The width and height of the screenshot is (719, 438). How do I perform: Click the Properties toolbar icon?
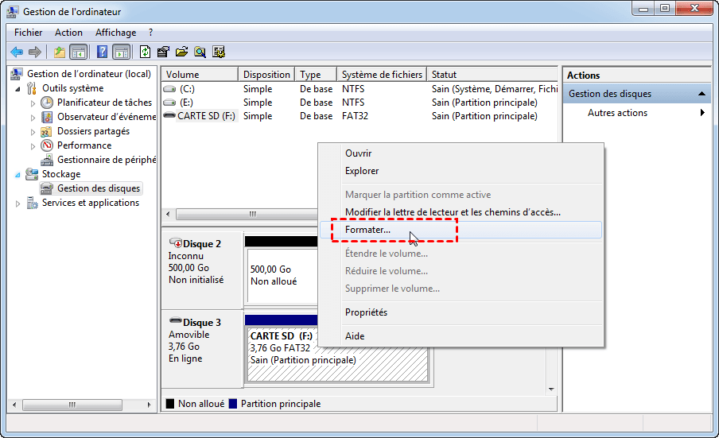click(x=163, y=52)
